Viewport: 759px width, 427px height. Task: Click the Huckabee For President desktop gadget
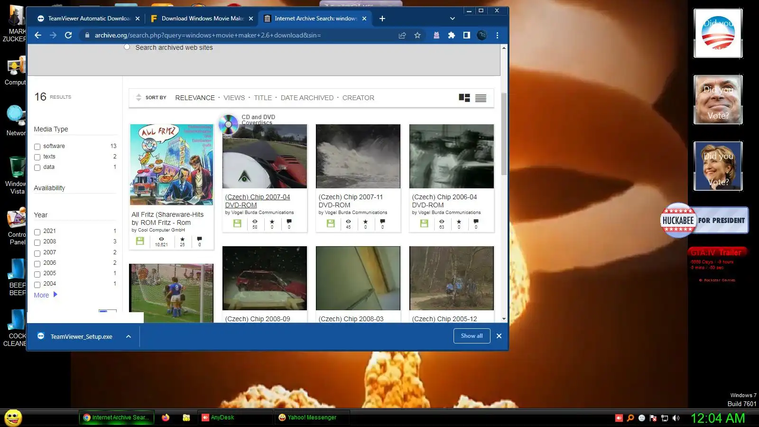[704, 220]
